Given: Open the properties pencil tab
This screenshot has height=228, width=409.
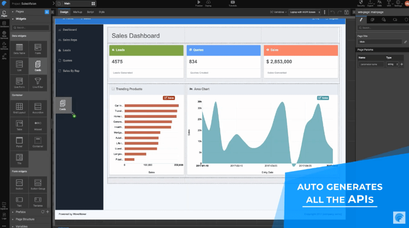Looking at the screenshot, I should click(x=361, y=20).
